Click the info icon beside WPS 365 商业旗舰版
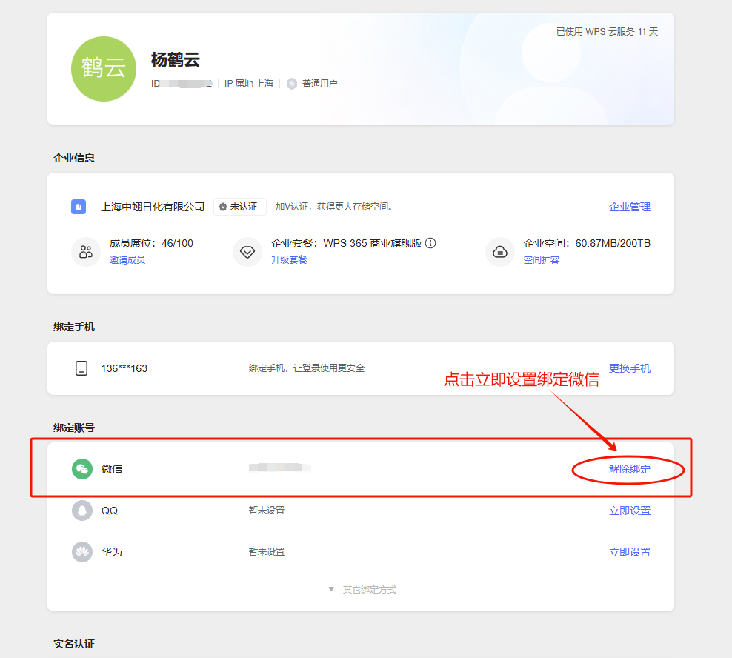Viewport: 732px width, 658px height. tap(431, 243)
